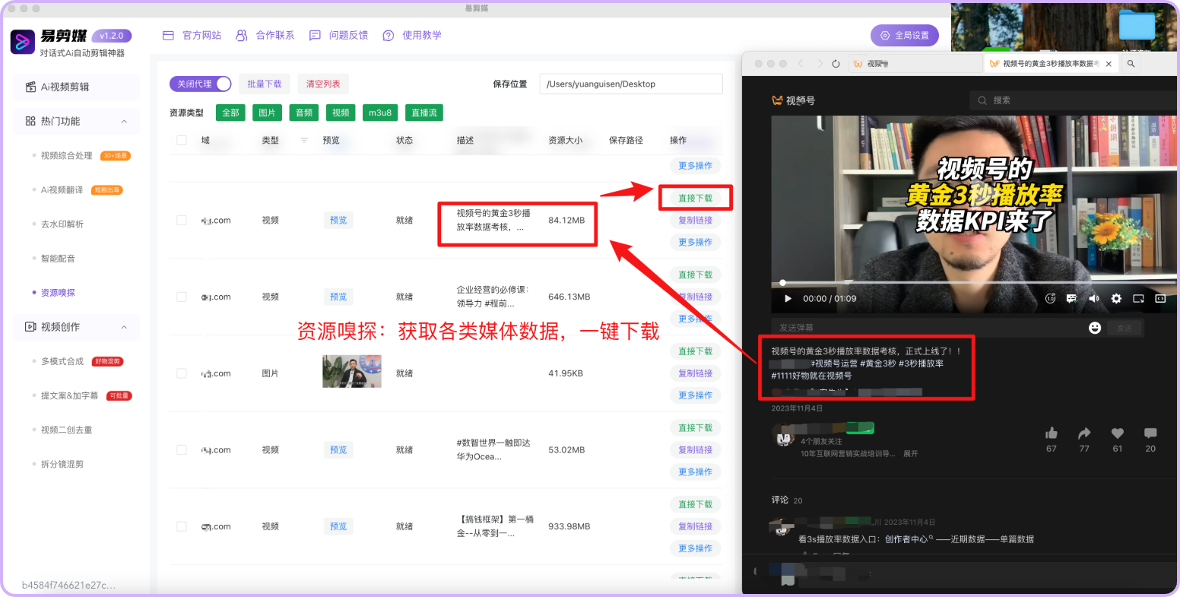Mute the video with the volume icon
The image size is (1180, 597).
[1094, 299]
